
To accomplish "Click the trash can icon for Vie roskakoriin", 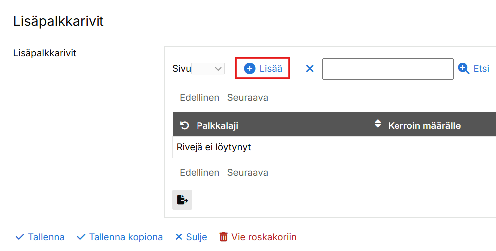I will click(x=224, y=237).
